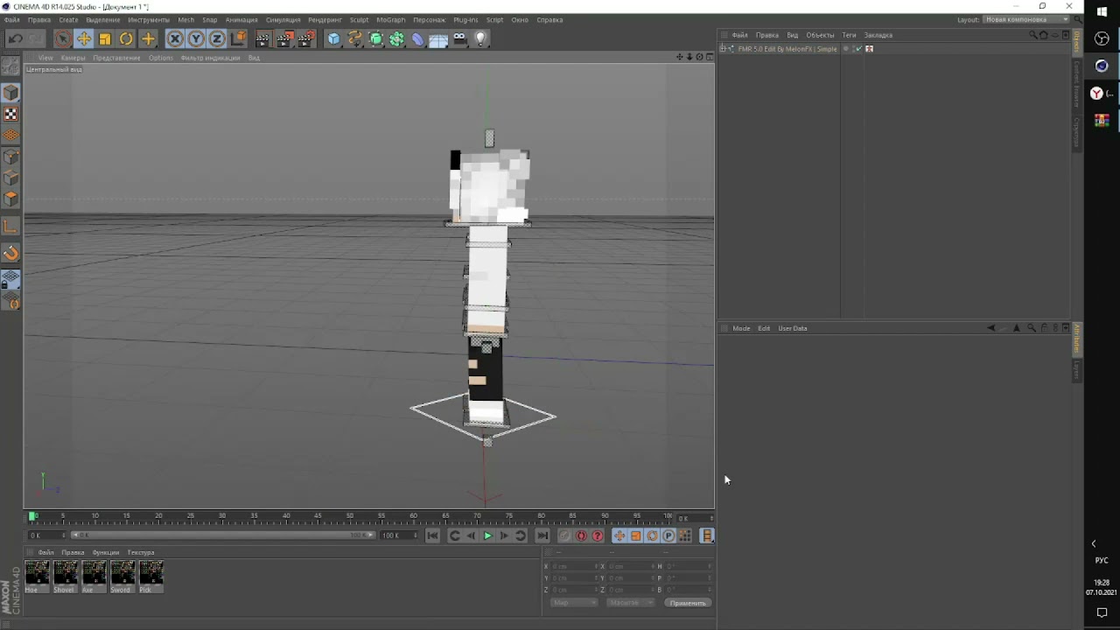Add a light bulb object
The width and height of the screenshot is (1120, 630).
click(x=480, y=38)
